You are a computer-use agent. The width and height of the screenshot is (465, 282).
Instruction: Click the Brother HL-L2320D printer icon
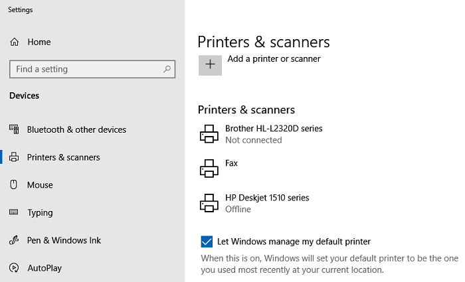click(x=209, y=134)
